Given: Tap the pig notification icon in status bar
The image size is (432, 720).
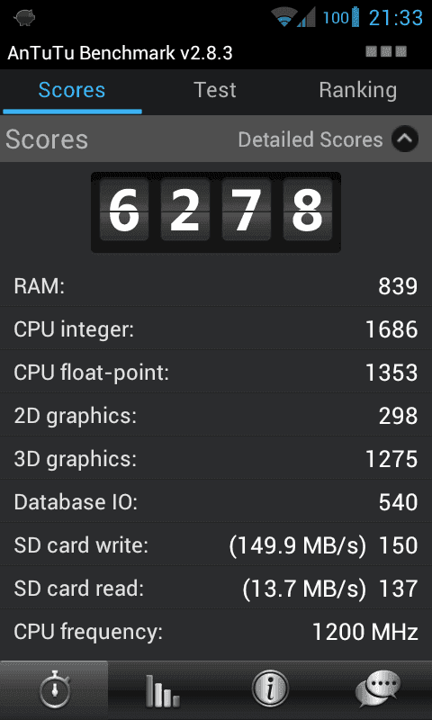Looking at the screenshot, I should [24, 17].
